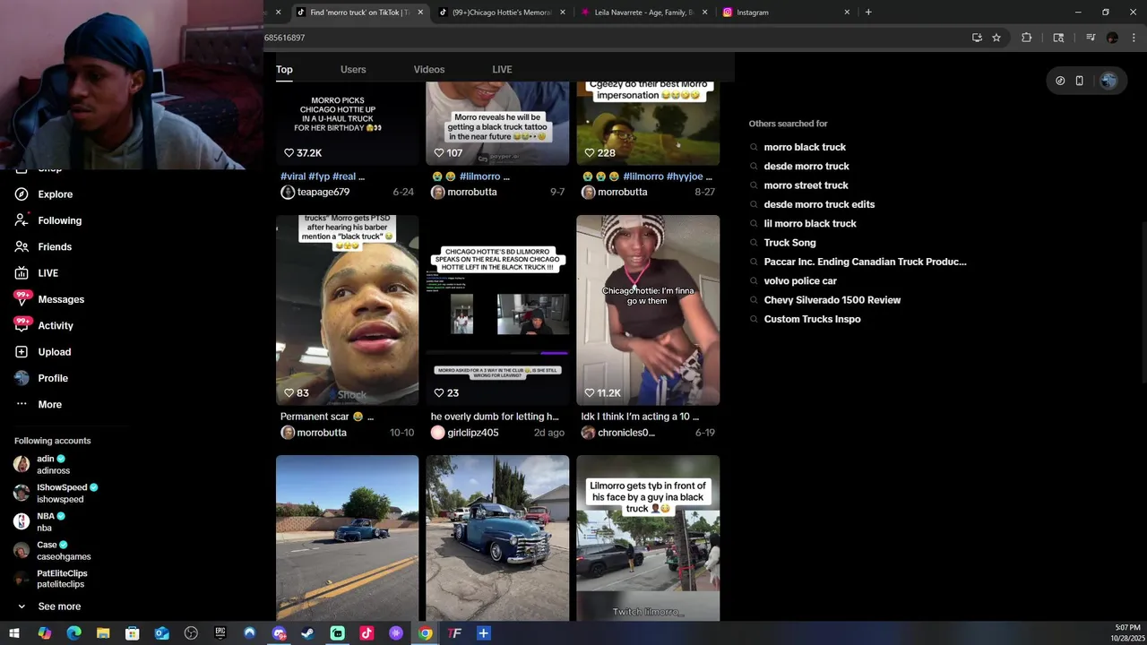Open Steam from the taskbar
The image size is (1147, 645).
[307, 633]
